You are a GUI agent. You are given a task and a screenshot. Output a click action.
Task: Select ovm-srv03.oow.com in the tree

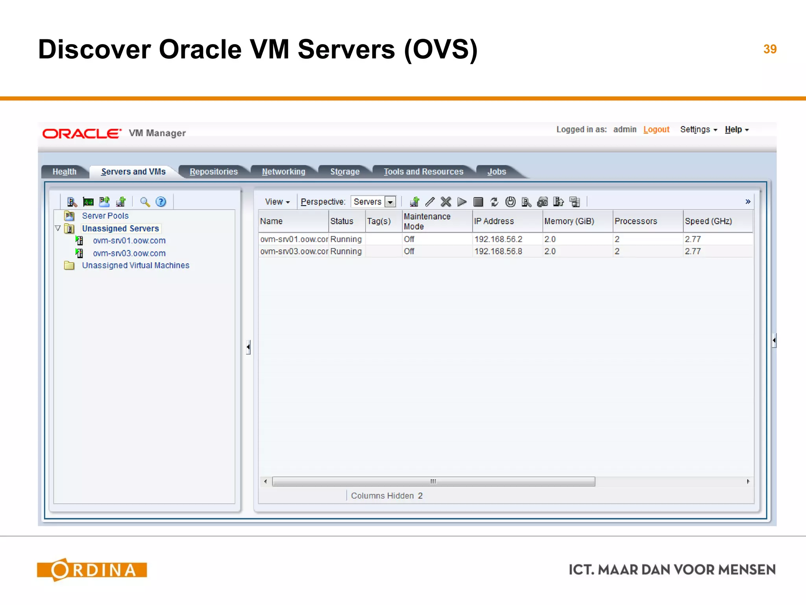[x=129, y=253]
